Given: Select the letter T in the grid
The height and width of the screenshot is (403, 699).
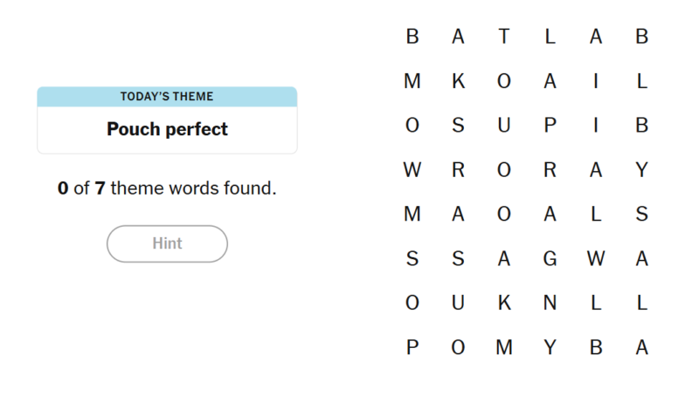Looking at the screenshot, I should tap(503, 37).
